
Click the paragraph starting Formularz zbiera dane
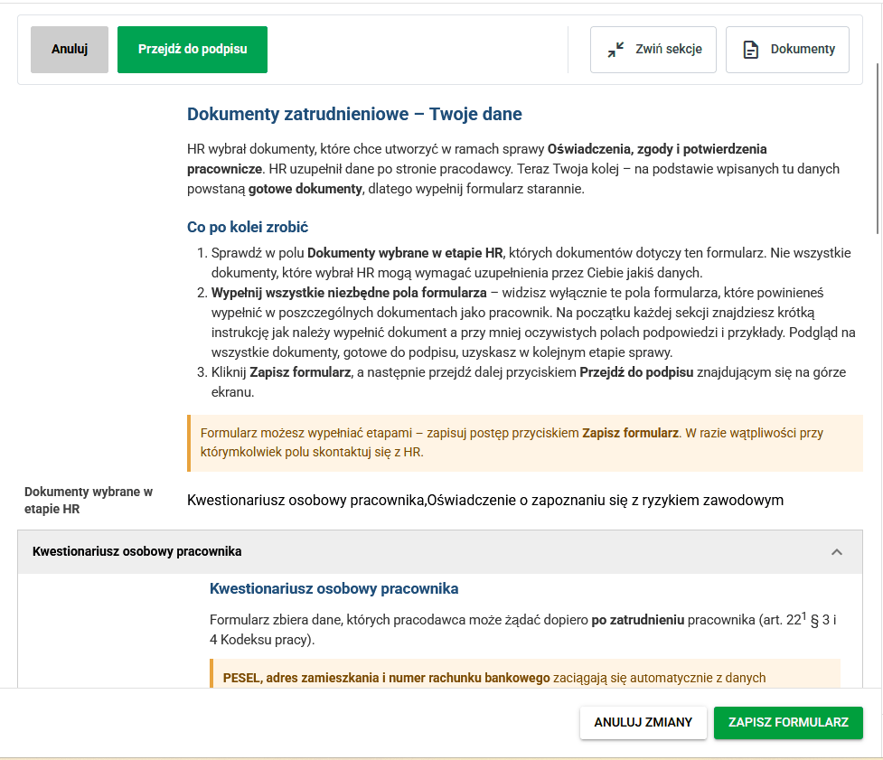coord(522,629)
